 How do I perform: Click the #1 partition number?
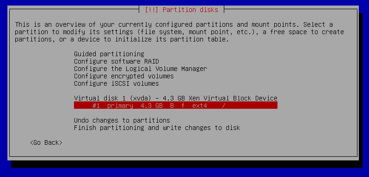[96, 106]
